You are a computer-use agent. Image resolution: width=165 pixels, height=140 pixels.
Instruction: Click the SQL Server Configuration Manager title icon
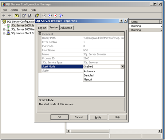point(3,4)
